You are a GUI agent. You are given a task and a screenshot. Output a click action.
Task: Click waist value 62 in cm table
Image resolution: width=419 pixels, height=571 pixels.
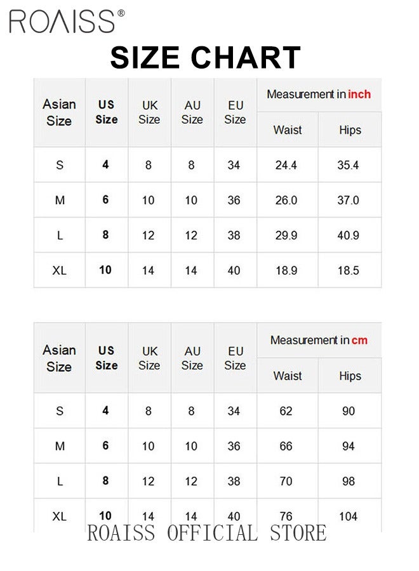click(x=286, y=411)
